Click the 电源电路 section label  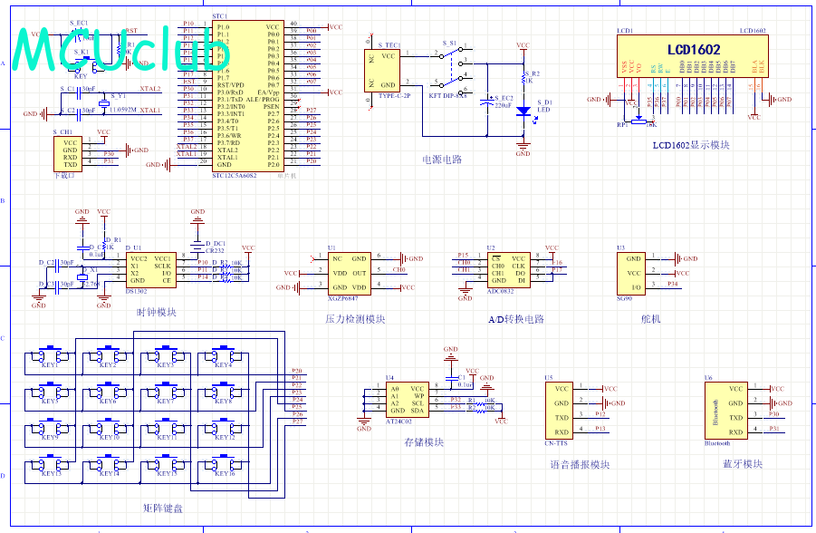coord(442,160)
